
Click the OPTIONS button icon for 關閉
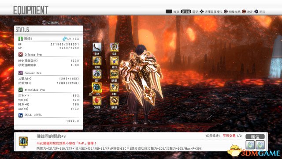(186, 11)
